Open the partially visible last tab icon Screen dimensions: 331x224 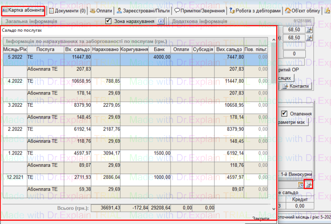[327, 11]
